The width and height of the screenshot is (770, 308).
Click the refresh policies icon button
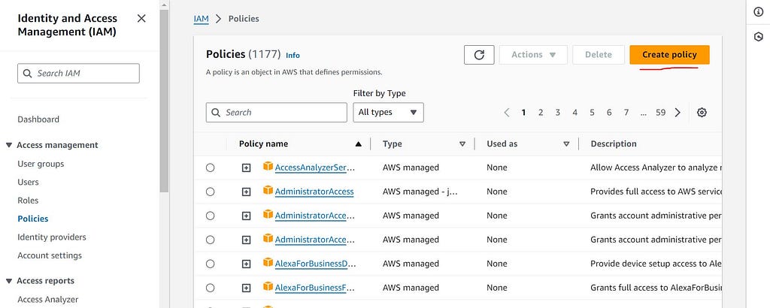pyautogui.click(x=479, y=55)
